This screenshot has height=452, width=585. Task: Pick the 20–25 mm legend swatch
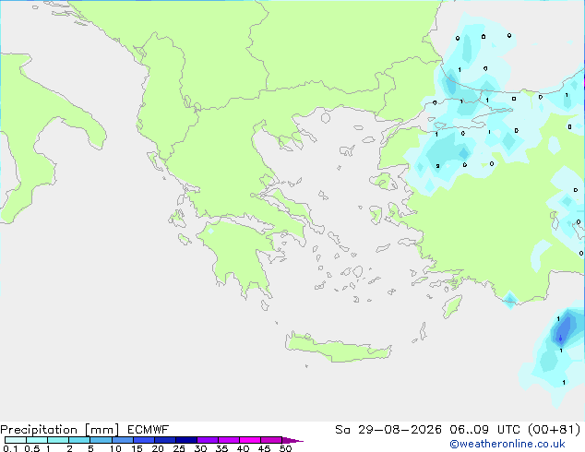point(164,440)
